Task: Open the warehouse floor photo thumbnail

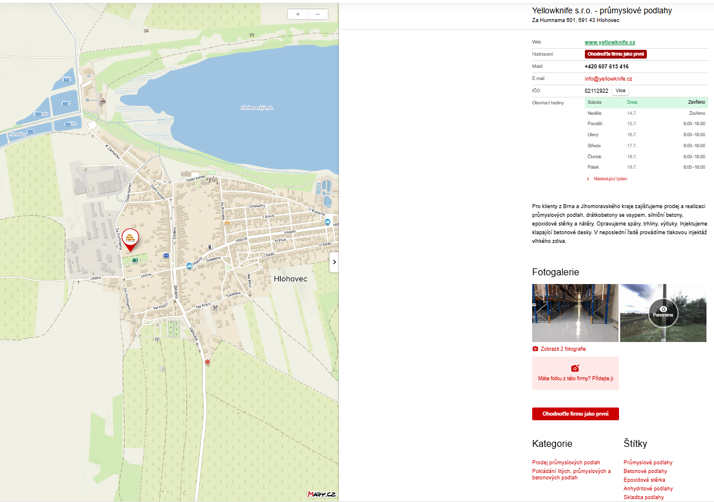Action: (575, 313)
